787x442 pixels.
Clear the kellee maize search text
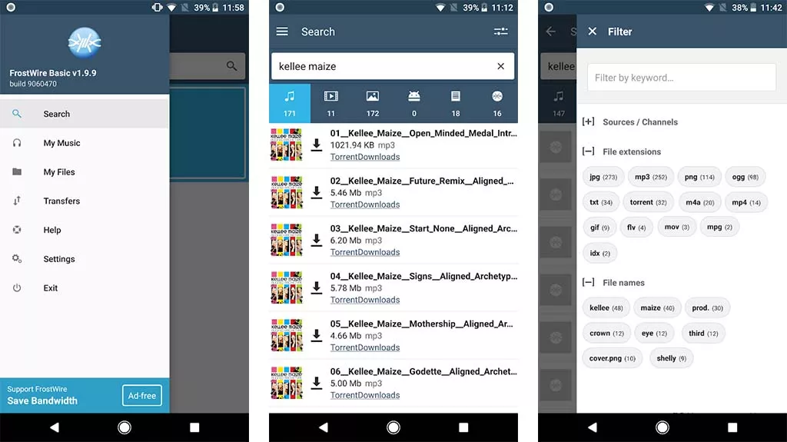[500, 66]
